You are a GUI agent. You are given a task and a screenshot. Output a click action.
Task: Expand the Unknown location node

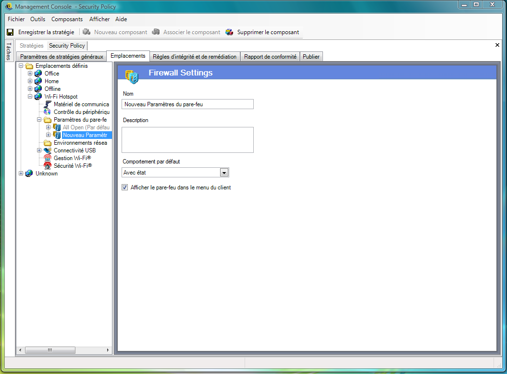[21, 174]
